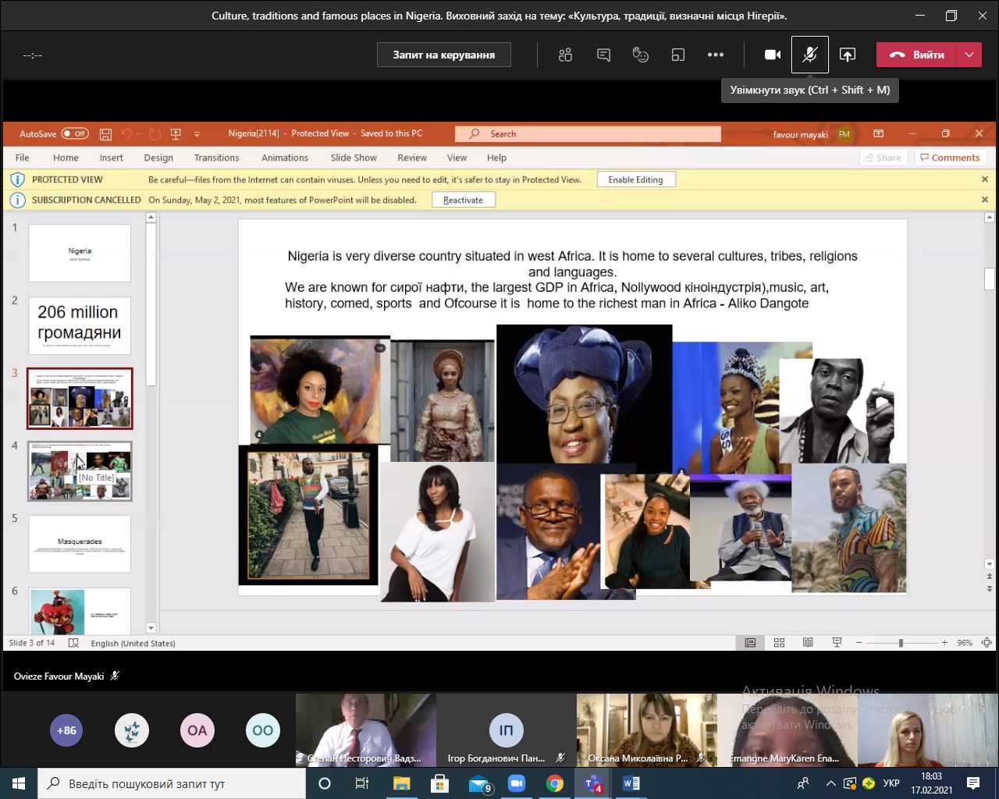The height and width of the screenshot is (799, 999).
Task: Toggle the camera on in Teams
Action: tap(773, 55)
